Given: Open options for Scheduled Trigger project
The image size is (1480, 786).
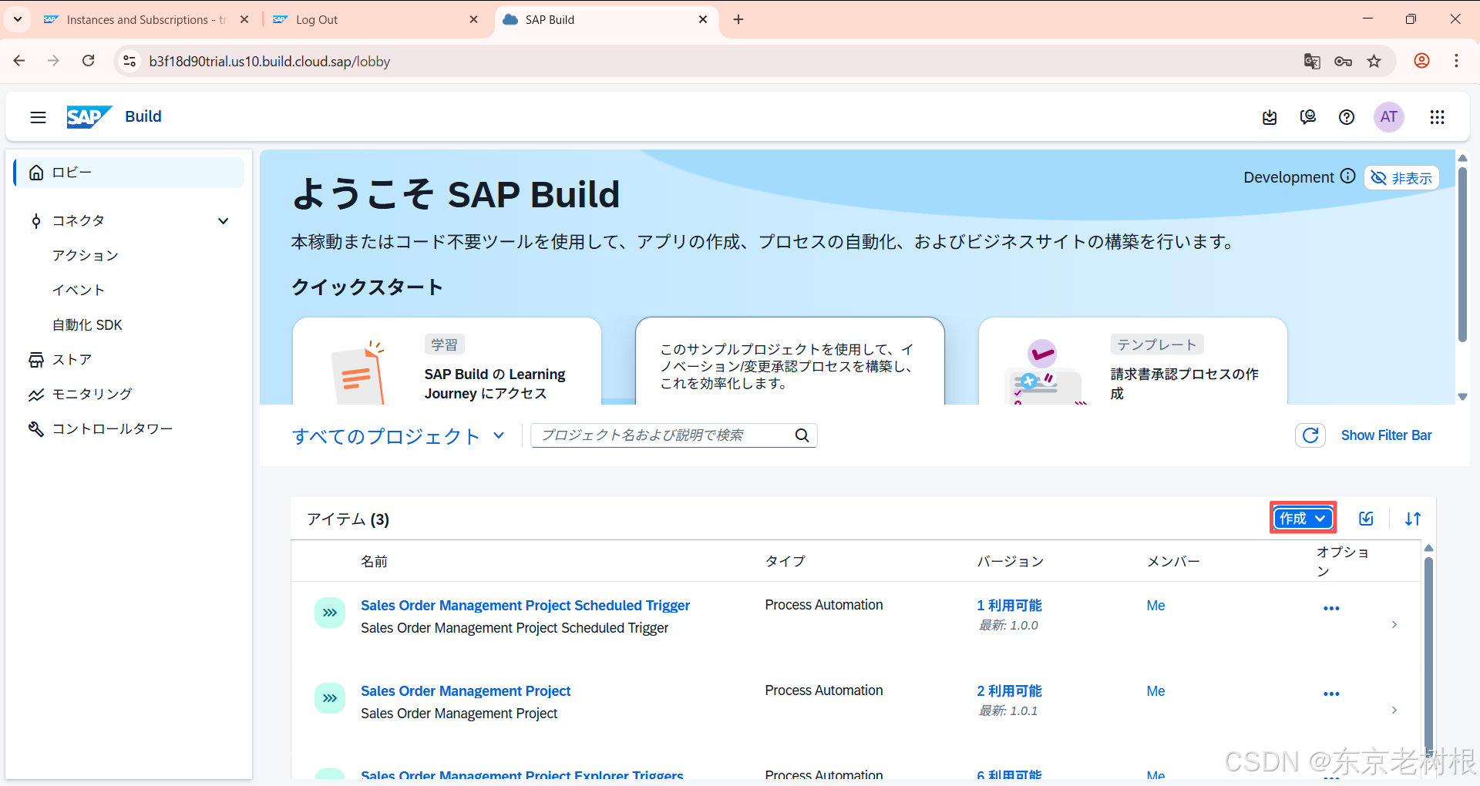Looking at the screenshot, I should 1331,609.
